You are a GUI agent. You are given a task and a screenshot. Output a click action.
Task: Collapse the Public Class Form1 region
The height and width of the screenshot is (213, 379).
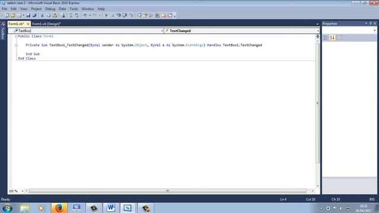[16, 36]
